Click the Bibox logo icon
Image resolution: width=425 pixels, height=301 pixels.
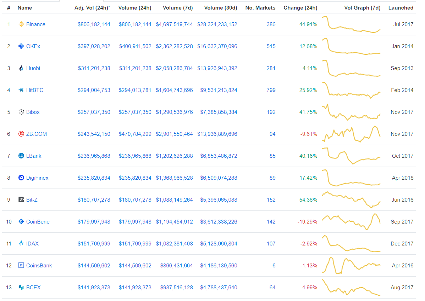click(21, 112)
